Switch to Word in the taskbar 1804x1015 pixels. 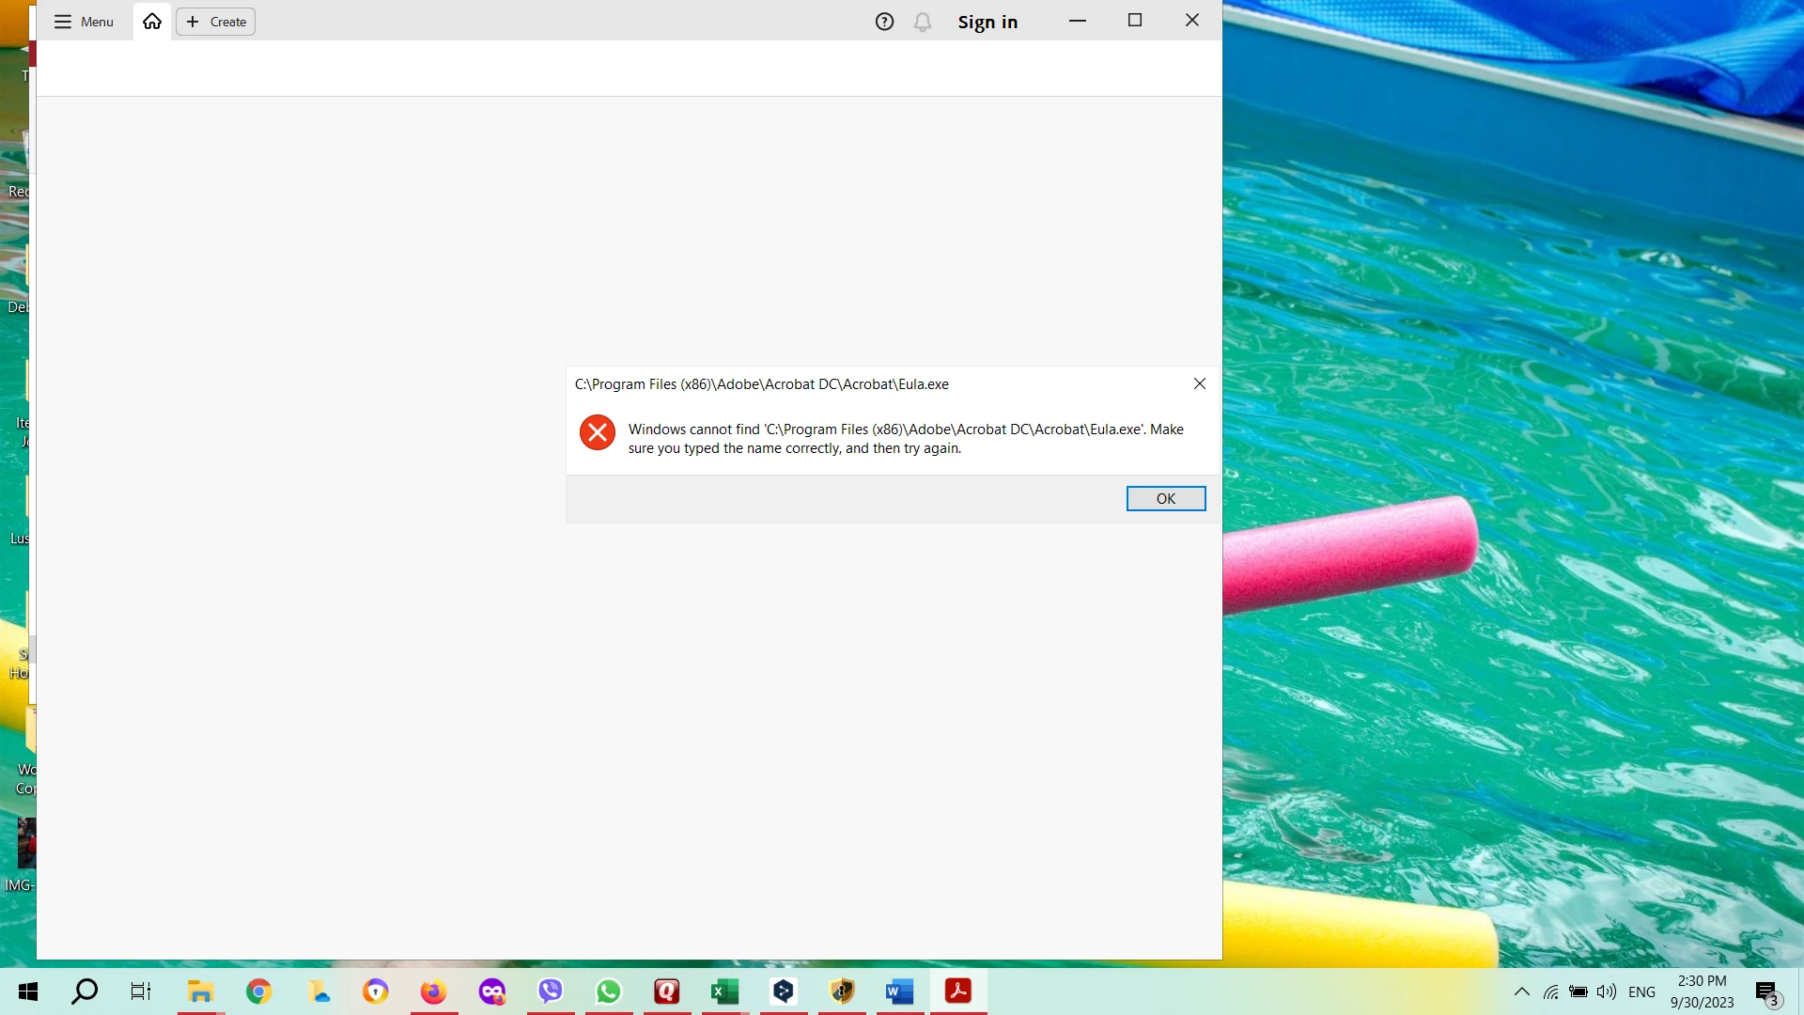coord(899,992)
